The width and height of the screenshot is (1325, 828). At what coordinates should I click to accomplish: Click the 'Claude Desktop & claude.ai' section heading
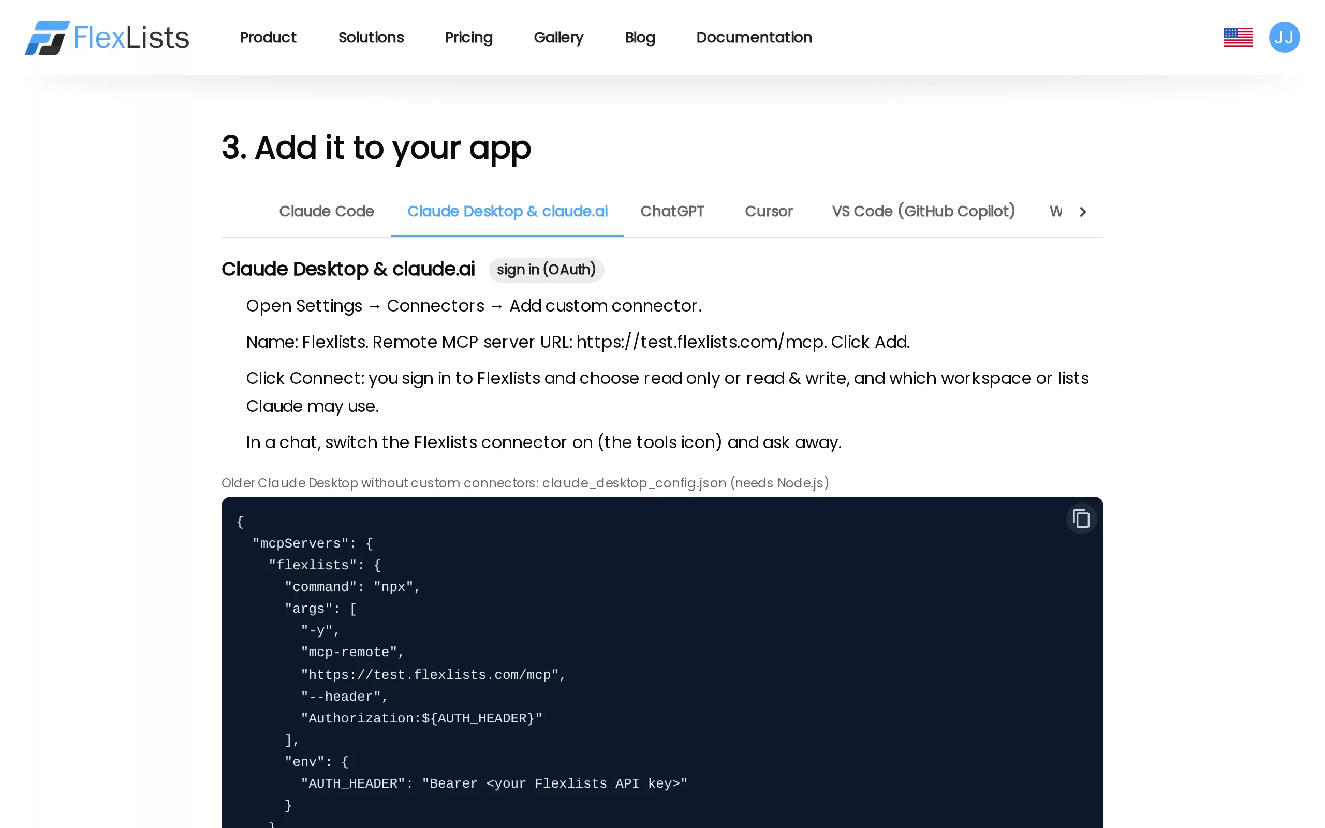(348, 270)
